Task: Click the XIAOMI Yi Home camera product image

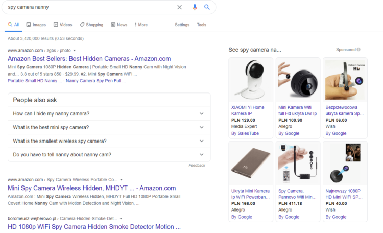Action: [251, 80]
